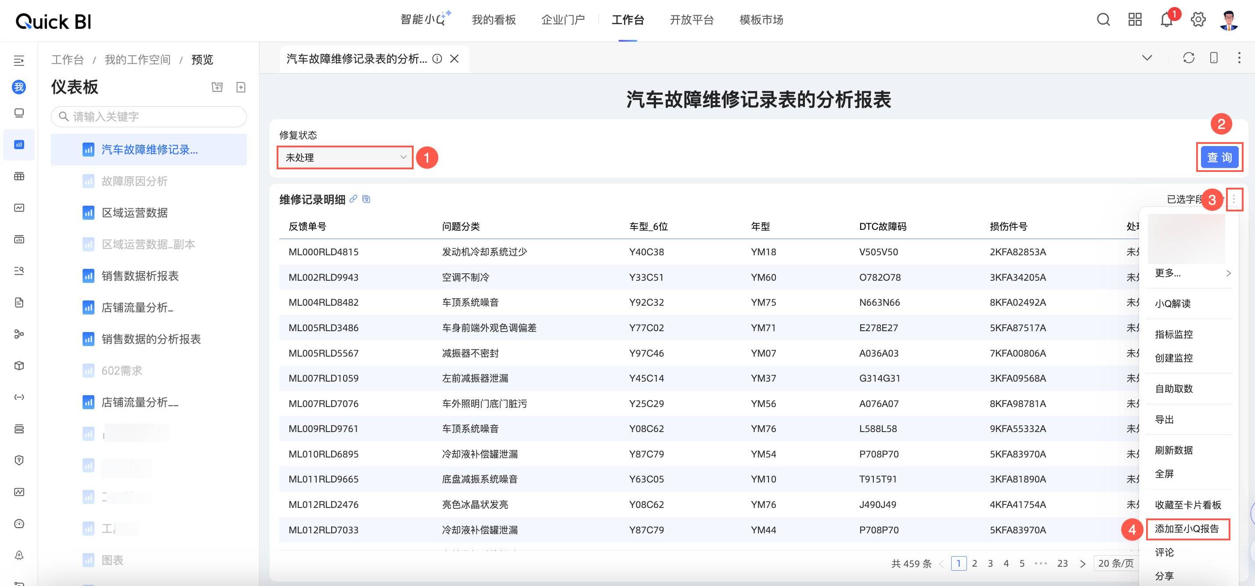Collapse the left sidebar menu icon

click(x=19, y=61)
